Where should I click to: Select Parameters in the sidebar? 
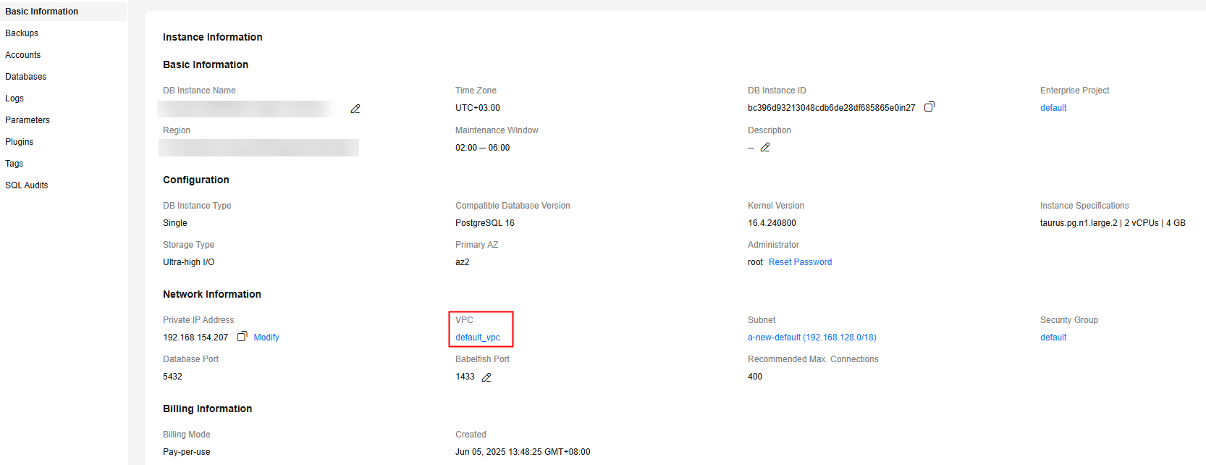(28, 120)
